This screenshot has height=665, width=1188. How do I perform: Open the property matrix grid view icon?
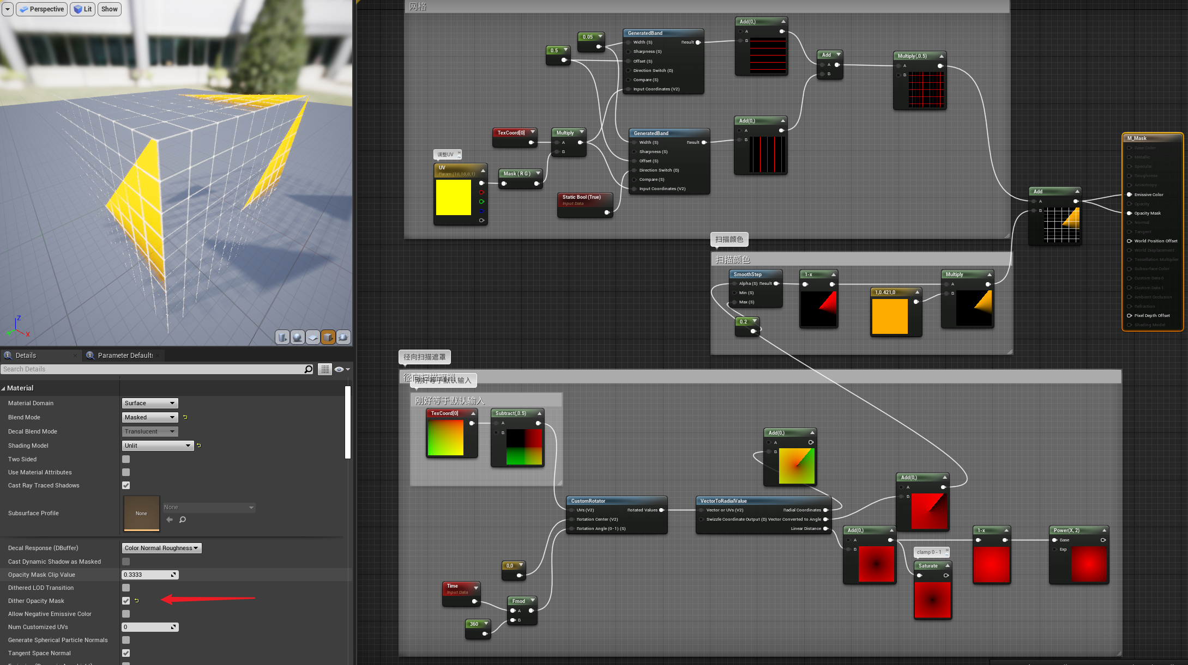[325, 369]
